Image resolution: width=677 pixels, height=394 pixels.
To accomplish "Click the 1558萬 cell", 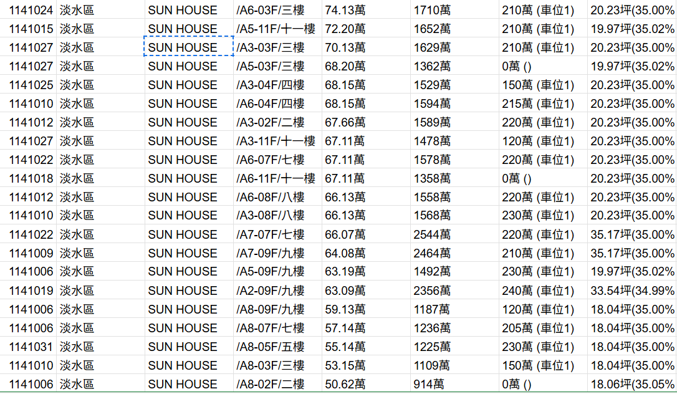I will [454, 196].
